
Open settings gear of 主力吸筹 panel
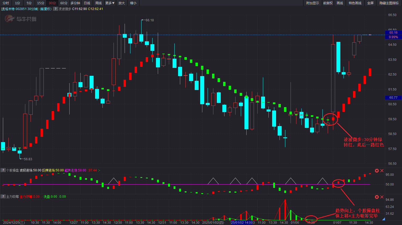tap(377, 197)
